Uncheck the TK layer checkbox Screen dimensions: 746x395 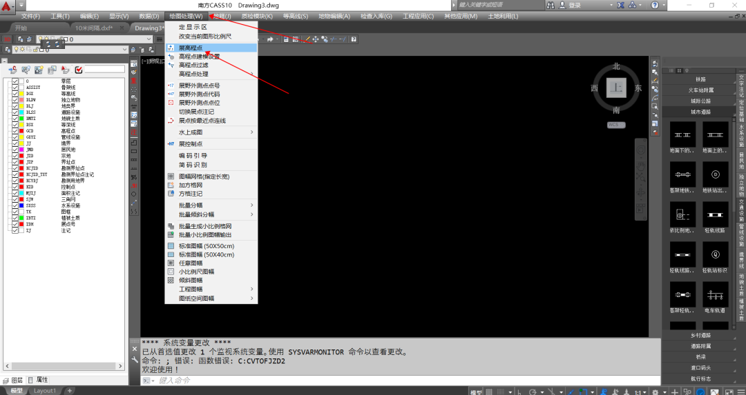point(15,212)
